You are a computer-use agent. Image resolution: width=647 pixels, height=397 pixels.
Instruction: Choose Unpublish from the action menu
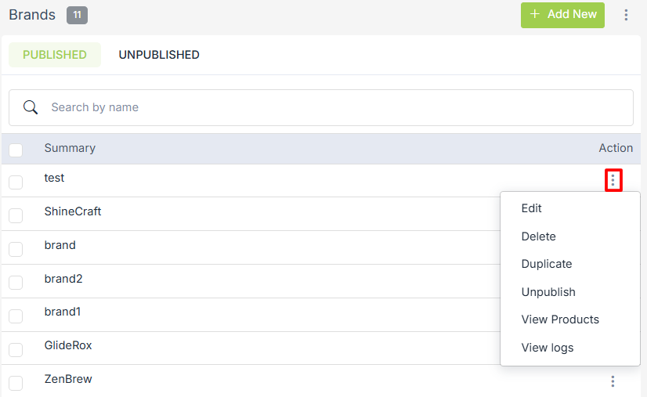(x=548, y=292)
